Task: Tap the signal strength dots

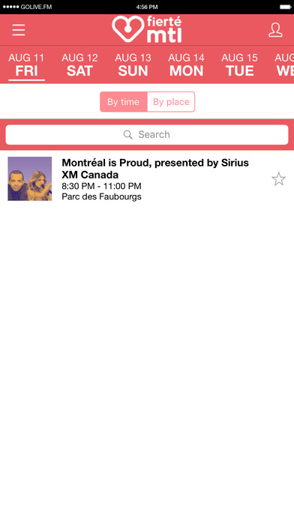Action: click(x=11, y=7)
